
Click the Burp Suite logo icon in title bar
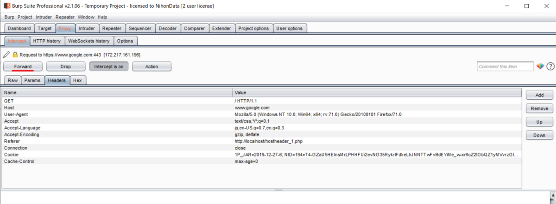click(7, 6)
